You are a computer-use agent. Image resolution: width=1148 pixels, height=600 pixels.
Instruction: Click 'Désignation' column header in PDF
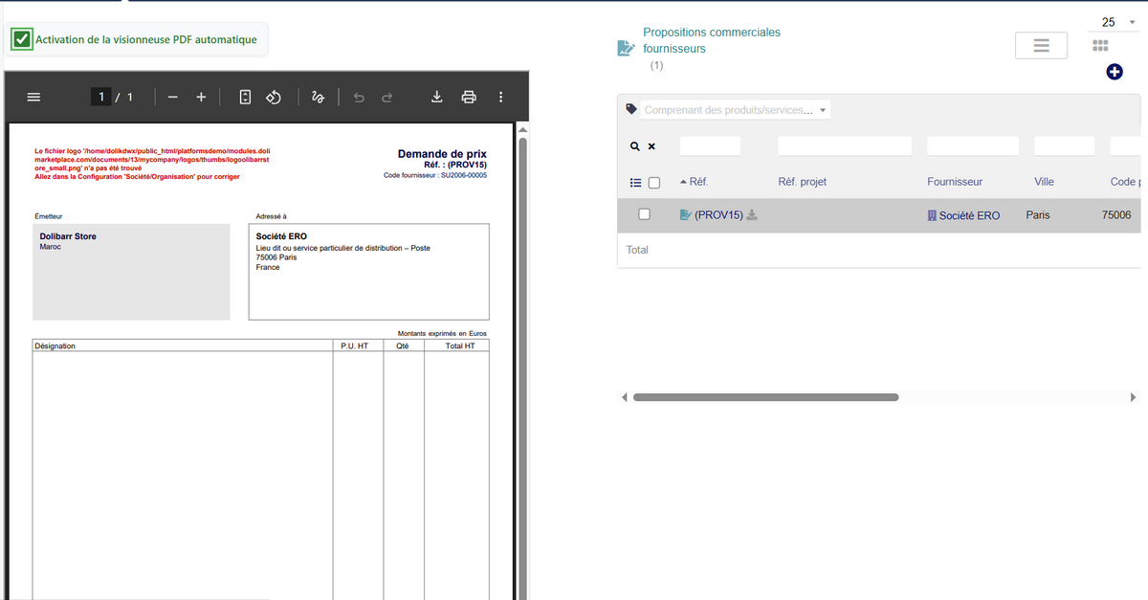(x=55, y=345)
